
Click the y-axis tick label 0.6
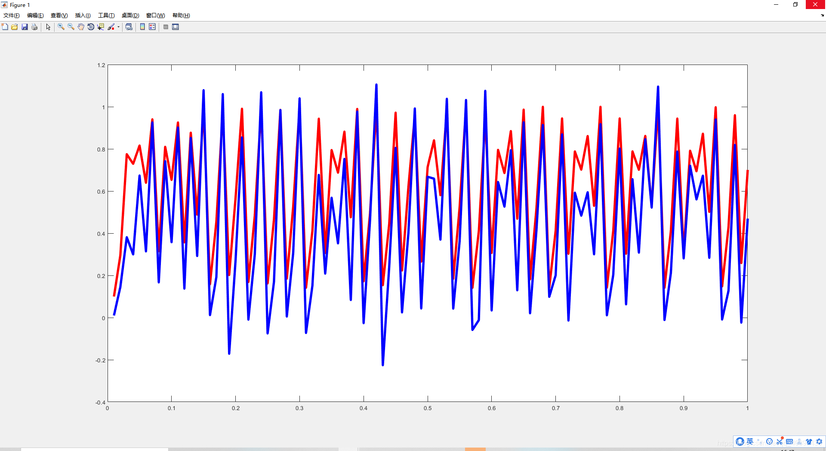[x=101, y=192]
